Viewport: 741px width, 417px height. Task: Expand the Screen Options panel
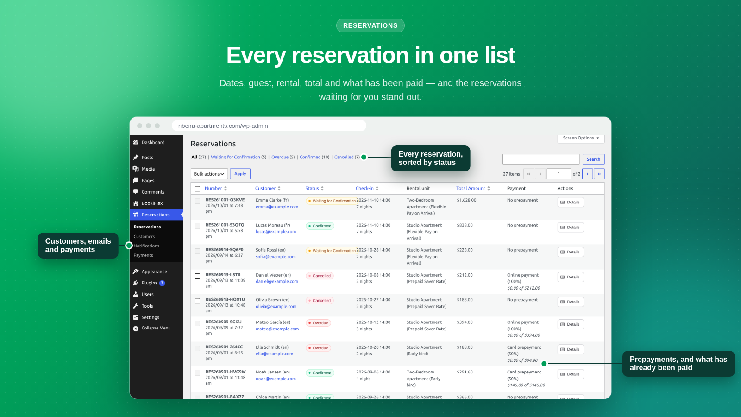click(x=581, y=138)
